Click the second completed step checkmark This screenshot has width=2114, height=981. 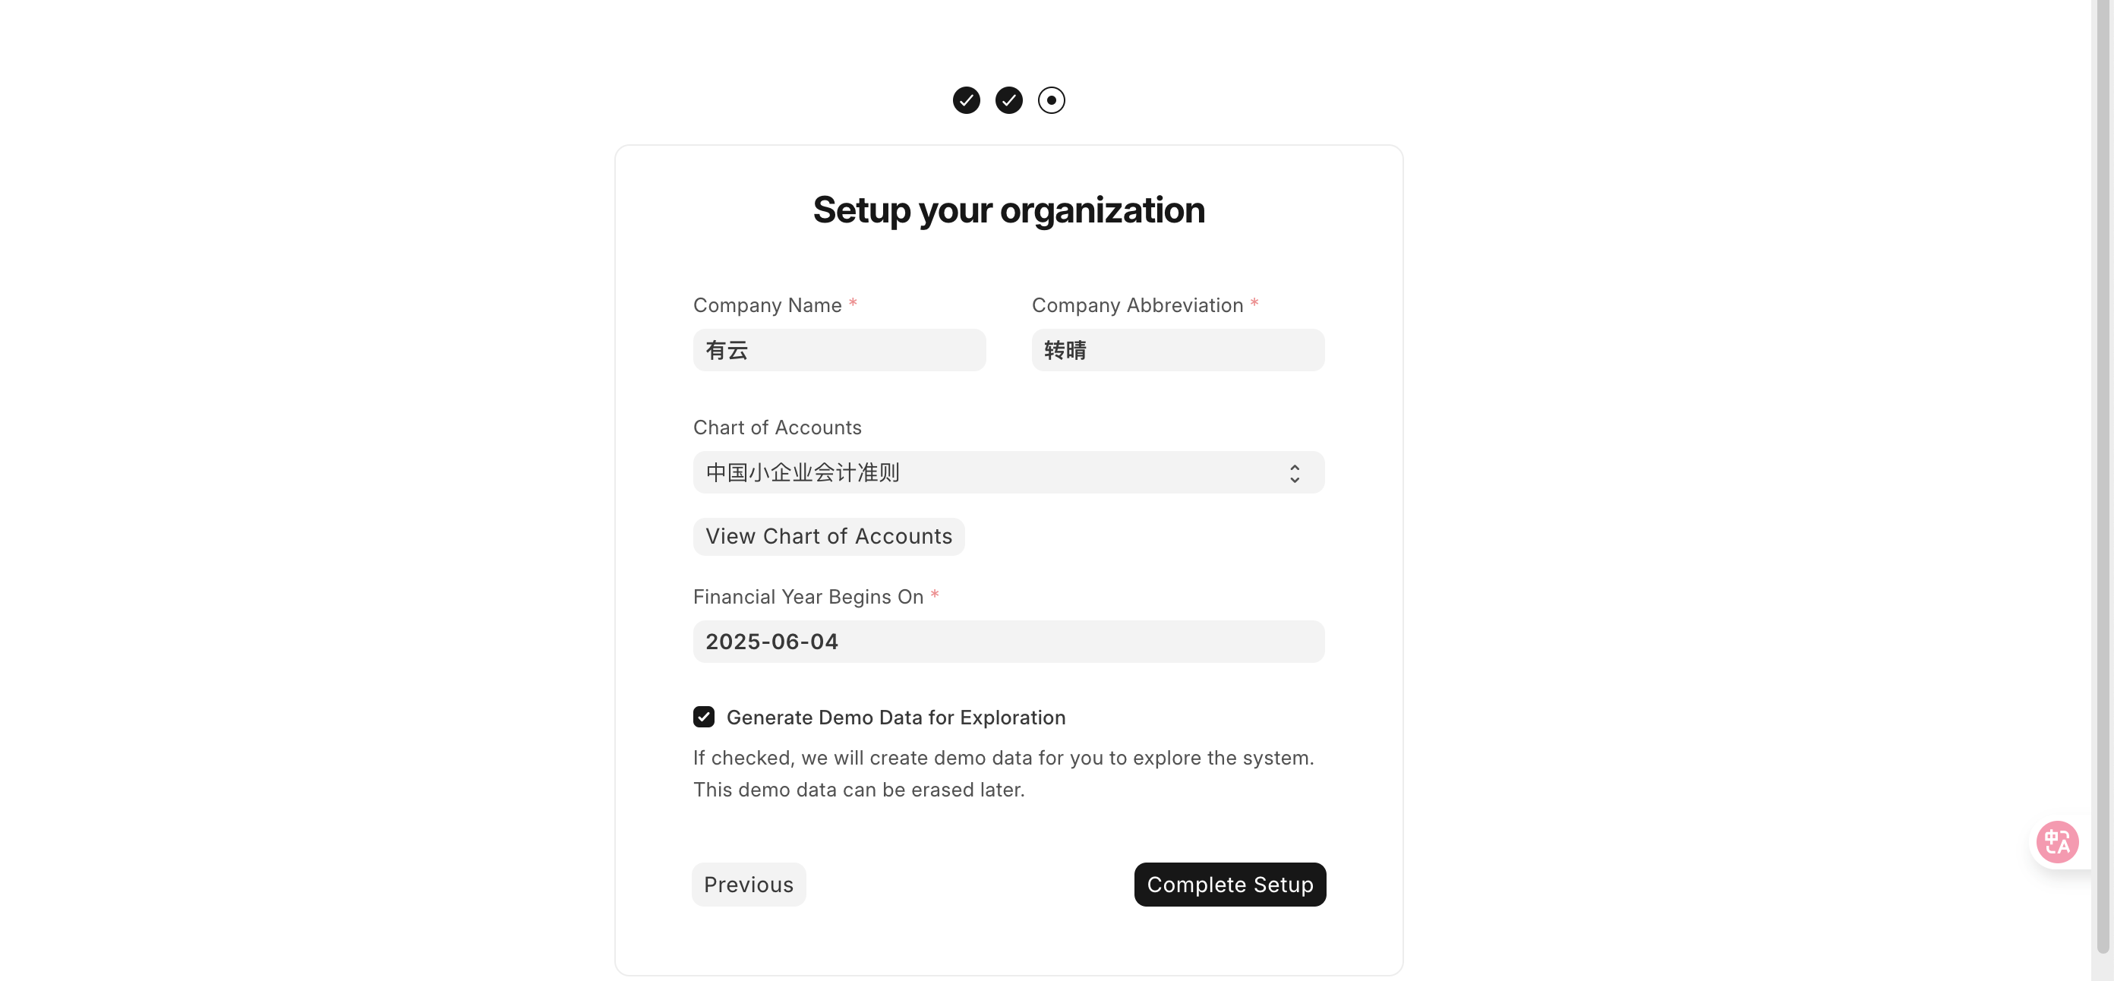1008,100
